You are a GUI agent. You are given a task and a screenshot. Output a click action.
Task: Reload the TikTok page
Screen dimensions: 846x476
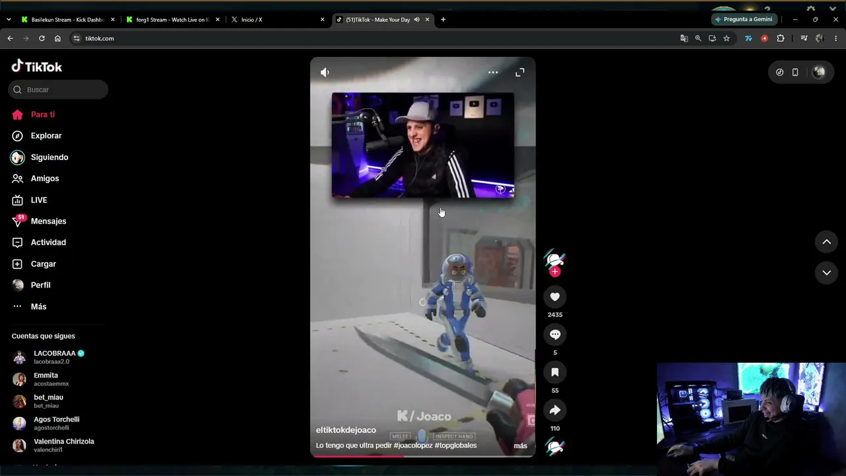click(42, 38)
